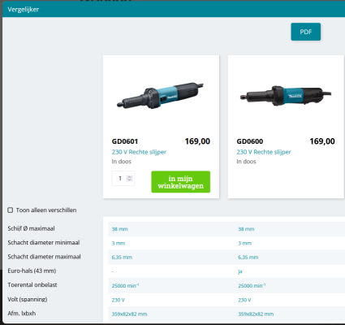Open the '230 V Rechte slijper' link under GD0601
The image size is (345, 325).
[139, 152]
